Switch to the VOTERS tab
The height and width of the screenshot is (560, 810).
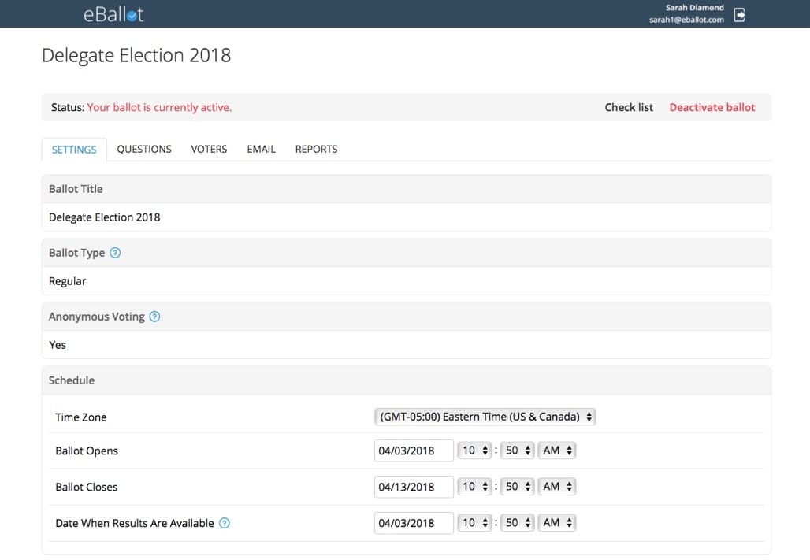coord(208,149)
